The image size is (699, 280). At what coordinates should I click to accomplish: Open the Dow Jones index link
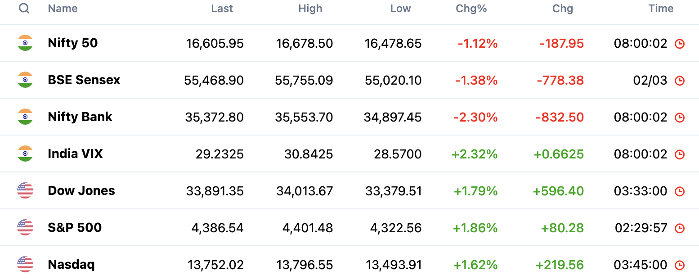(x=81, y=191)
